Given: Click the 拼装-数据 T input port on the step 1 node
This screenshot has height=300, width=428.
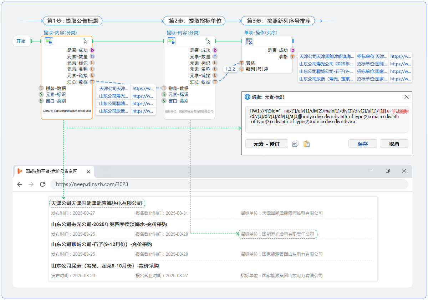Looking at the screenshot, I should (41, 88).
